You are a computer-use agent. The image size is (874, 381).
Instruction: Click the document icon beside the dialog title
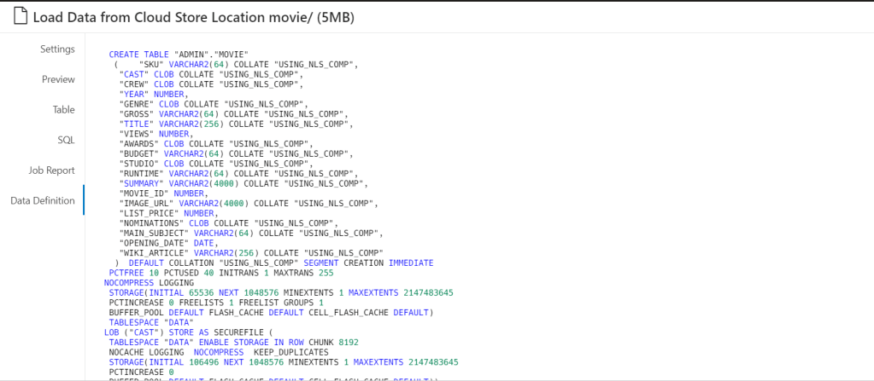click(x=18, y=17)
